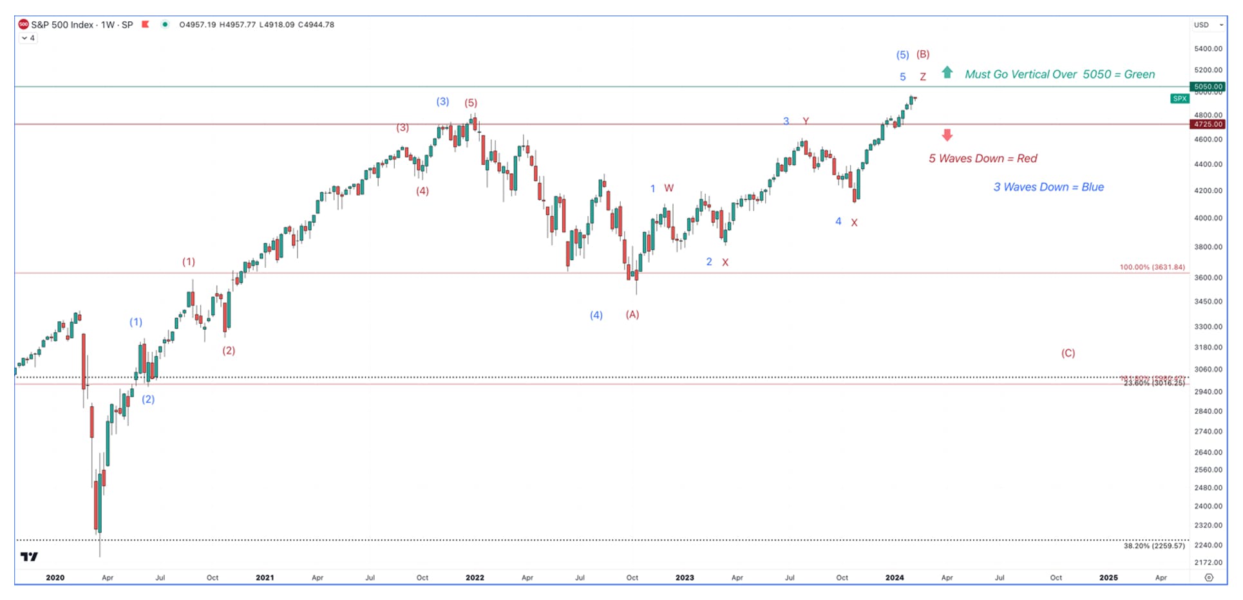Select the red down arrow annotation
This screenshot has width=1243, height=600.
tap(947, 135)
